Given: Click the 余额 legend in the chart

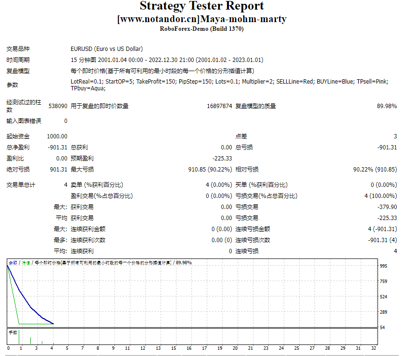Looking at the screenshot, I should [13, 263].
